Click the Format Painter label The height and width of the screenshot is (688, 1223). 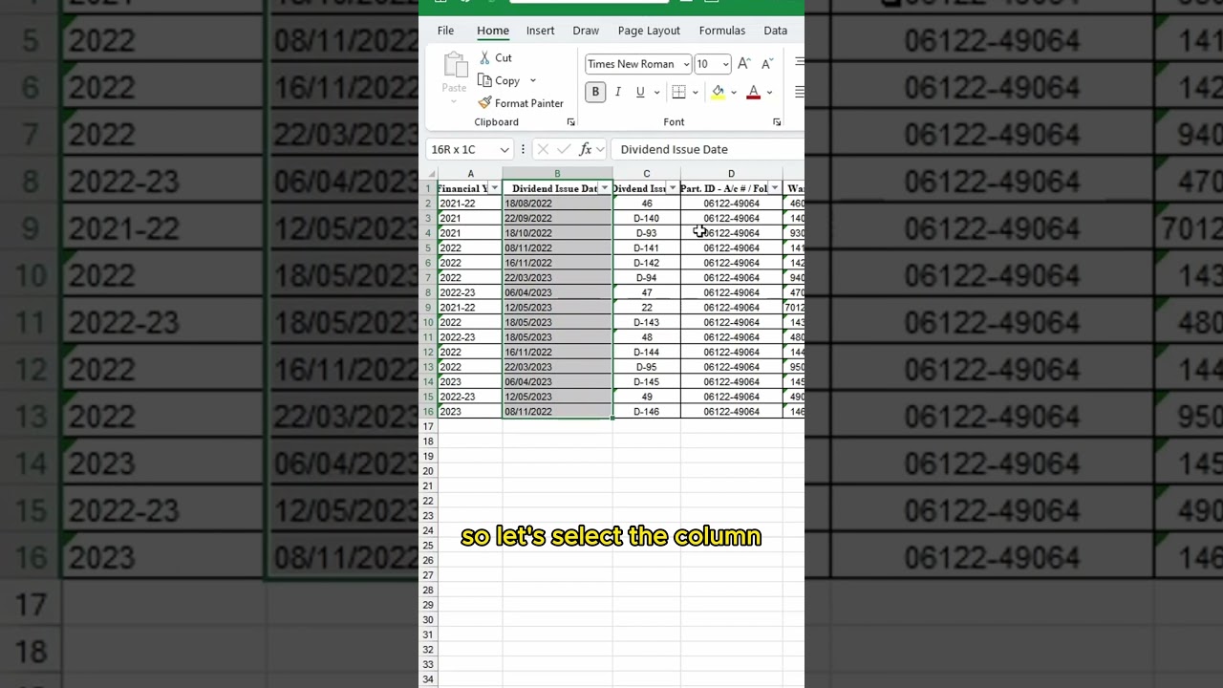pyautogui.click(x=529, y=103)
